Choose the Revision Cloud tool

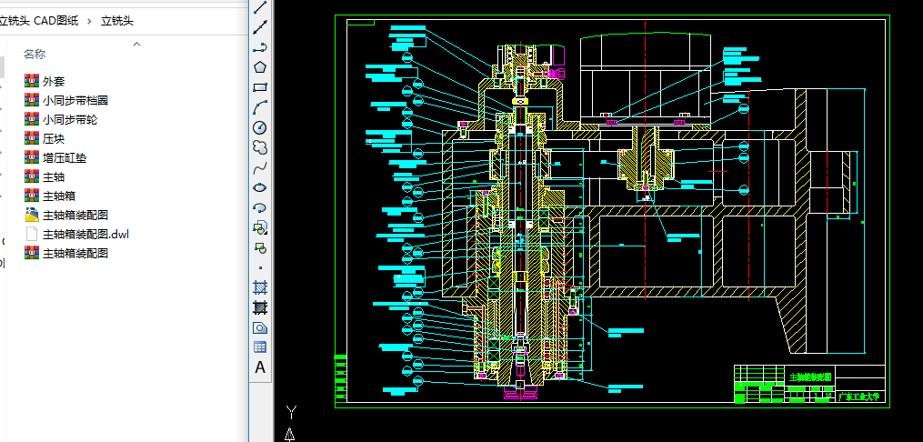click(x=260, y=147)
